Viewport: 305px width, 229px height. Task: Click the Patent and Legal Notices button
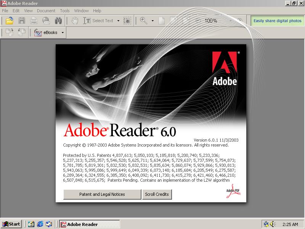(102, 194)
